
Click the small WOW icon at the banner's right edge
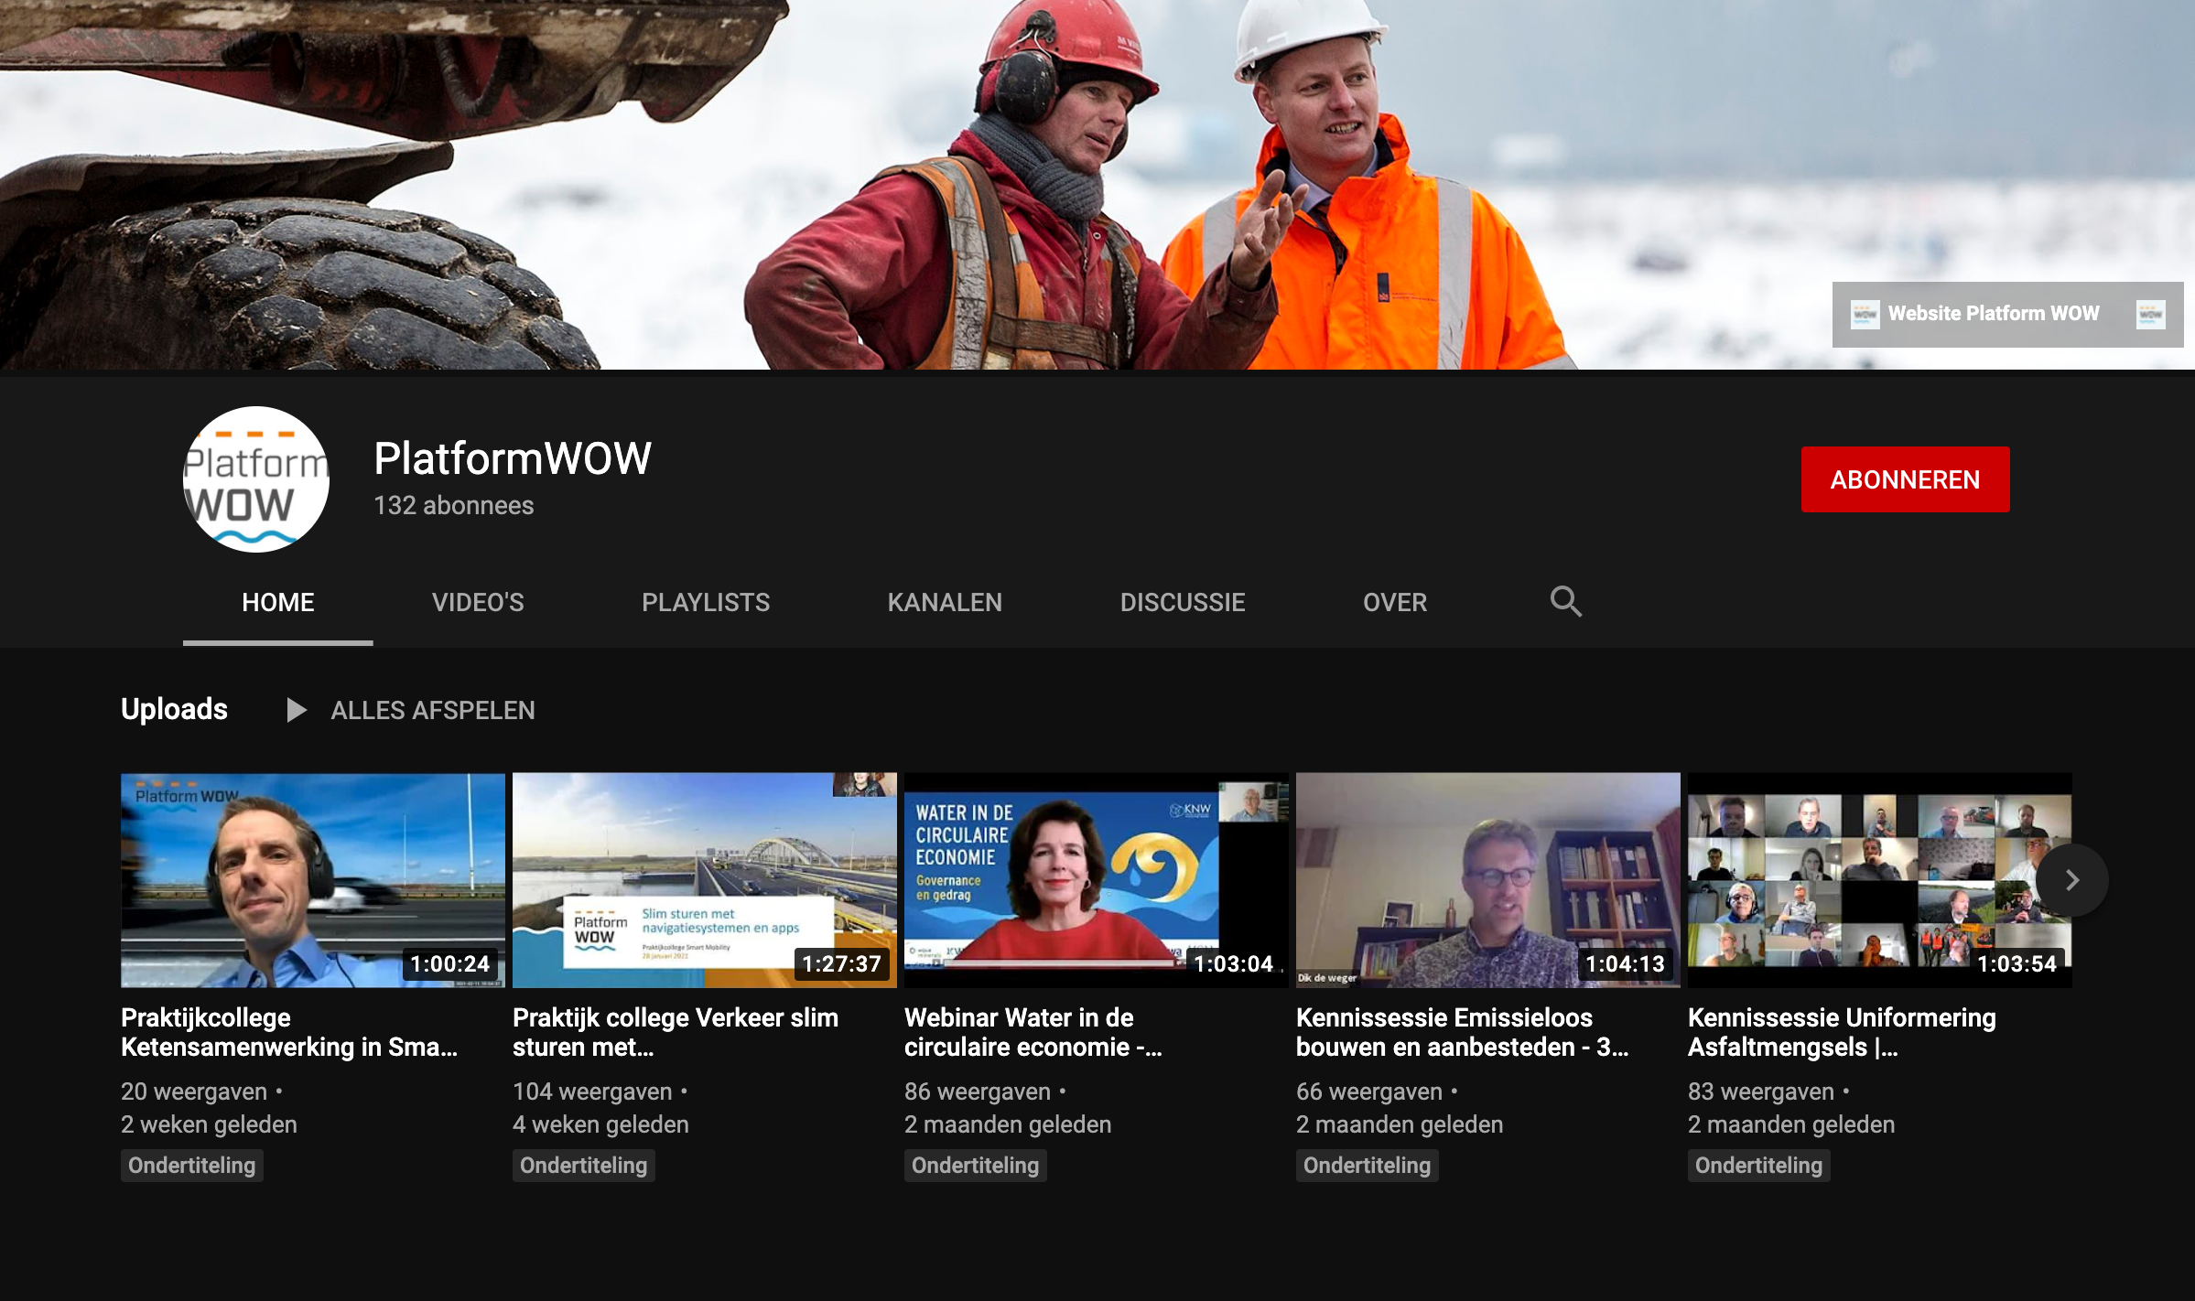[2150, 314]
